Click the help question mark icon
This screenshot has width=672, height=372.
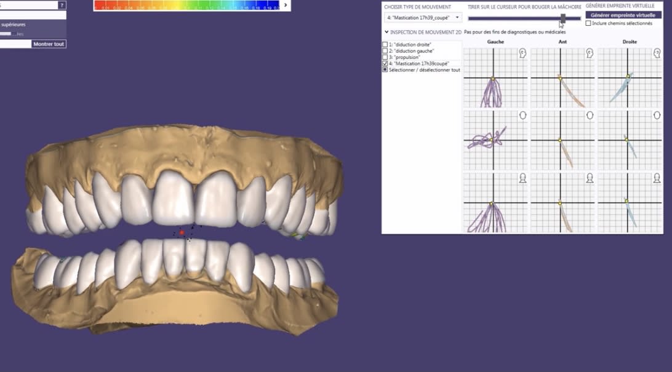click(x=62, y=5)
